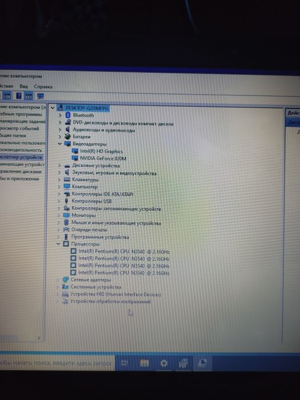
Task: Collapse the Видеоадаптеры category
Action: 59,144
